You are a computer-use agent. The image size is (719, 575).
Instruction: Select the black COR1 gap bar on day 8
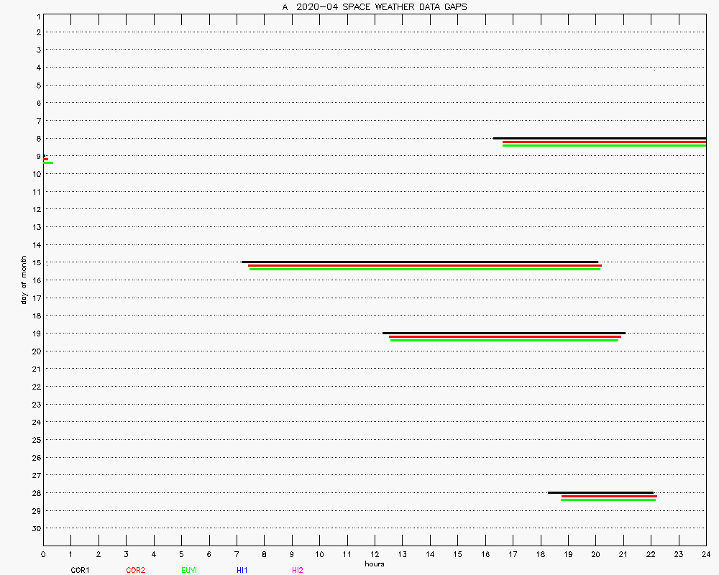coord(599,138)
